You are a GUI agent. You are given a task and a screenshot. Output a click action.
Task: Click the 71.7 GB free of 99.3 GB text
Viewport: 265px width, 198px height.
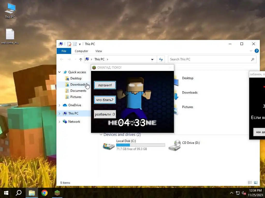(132, 149)
